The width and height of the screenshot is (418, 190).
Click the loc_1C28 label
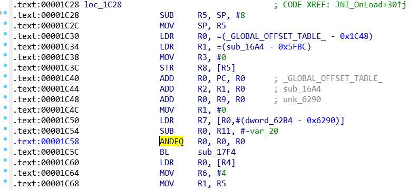[x=103, y=5]
